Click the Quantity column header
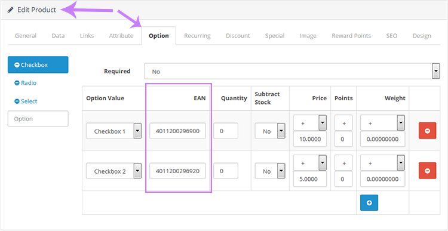Viewport: 448px width, 231px height. click(x=234, y=98)
